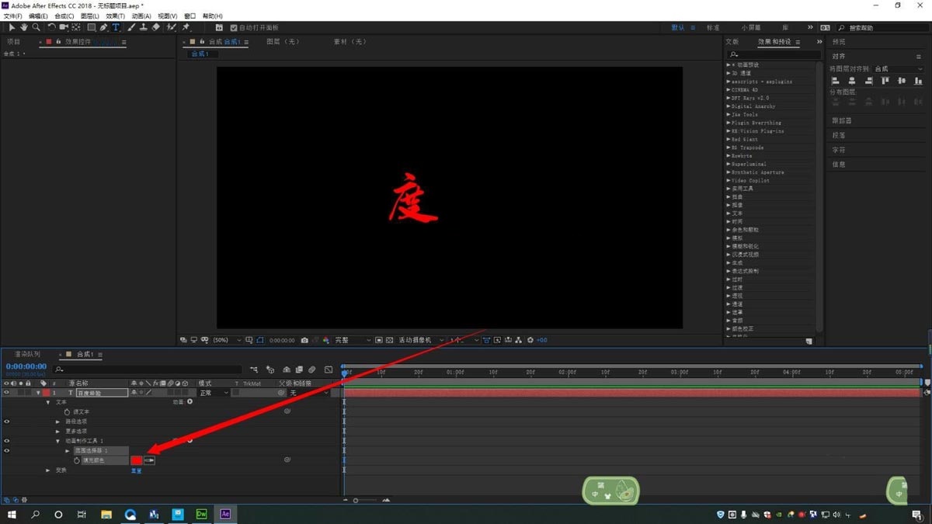This screenshot has height=524, width=932.
Task: Select the Zoom magnifier tool
Action: pyautogui.click(x=36, y=27)
